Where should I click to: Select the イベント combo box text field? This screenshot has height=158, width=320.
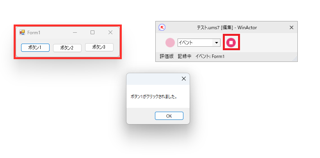(195, 43)
